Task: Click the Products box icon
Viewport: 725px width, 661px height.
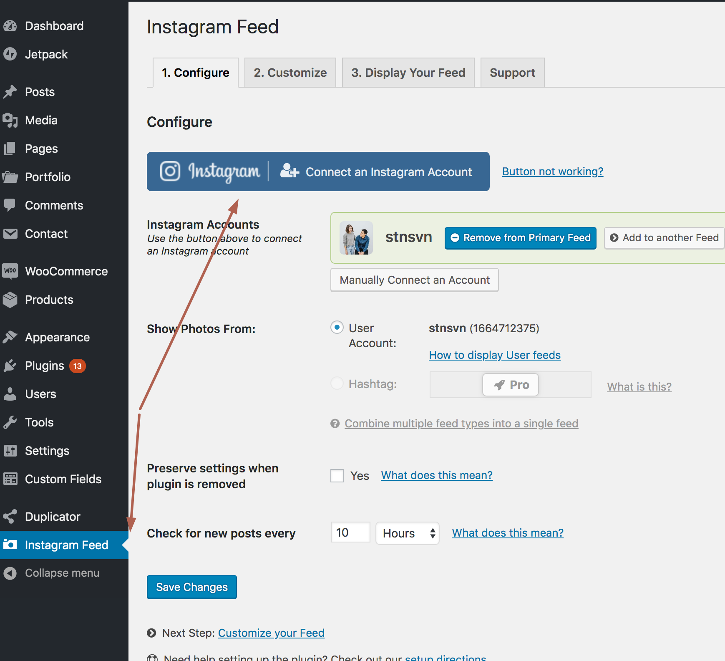Action: tap(10, 300)
